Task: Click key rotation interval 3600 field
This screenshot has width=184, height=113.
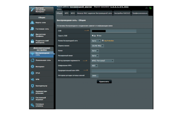Action: [x=95, y=76]
